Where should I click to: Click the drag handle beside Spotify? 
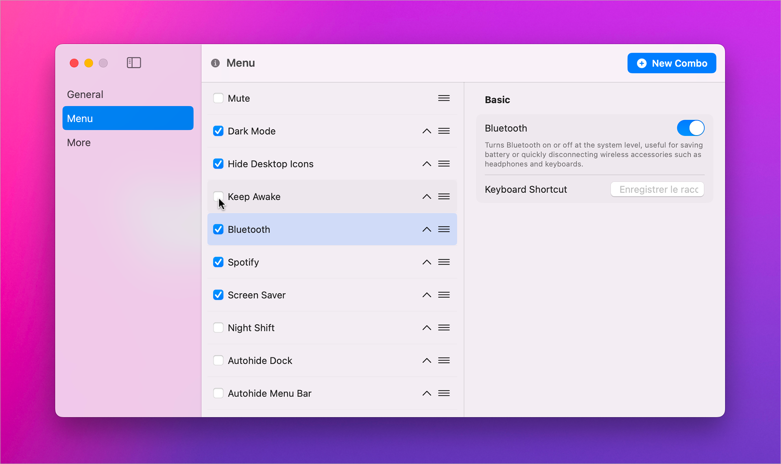point(444,262)
